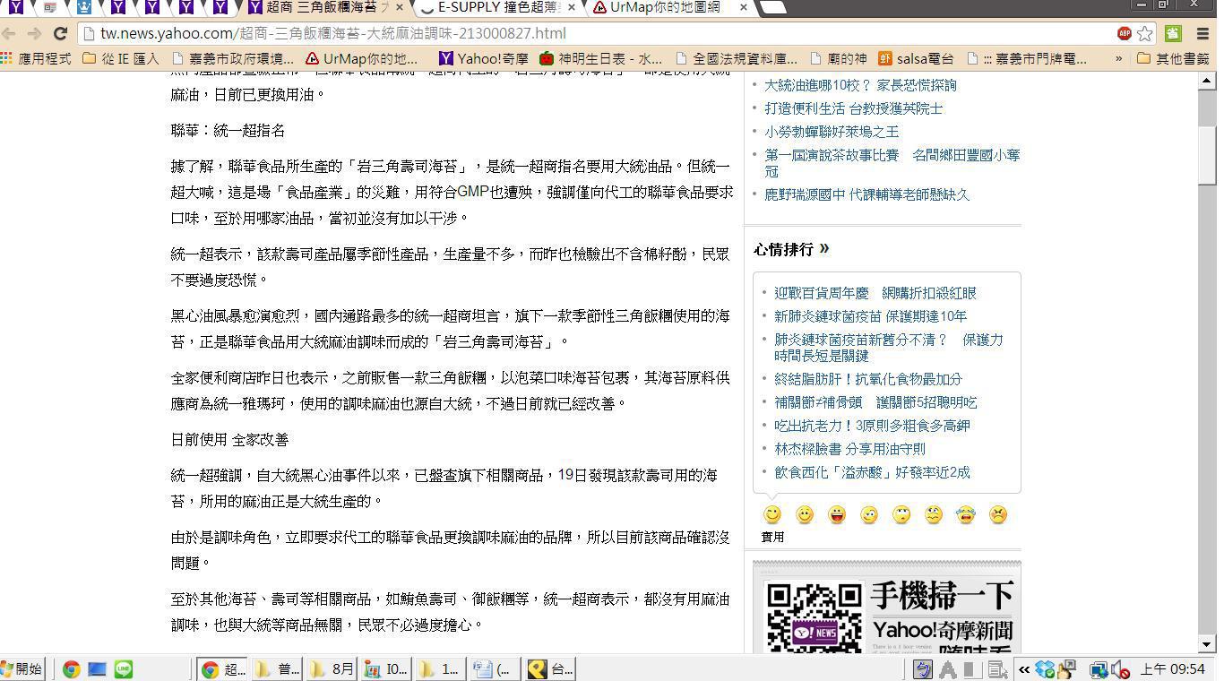Open link 迎戰百貨周年慶 網購折扣殺紅眼
The height and width of the screenshot is (681, 1224).
875,293
